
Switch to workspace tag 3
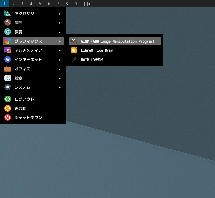click(x=22, y=4)
